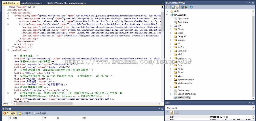
Task: Pin the Error List panel
Action: [159, 109]
